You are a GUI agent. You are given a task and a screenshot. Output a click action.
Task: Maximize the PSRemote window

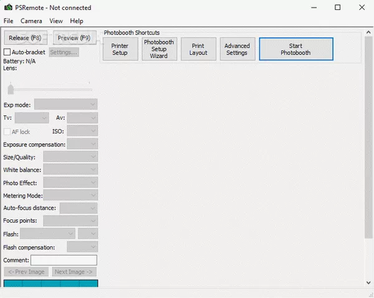coord(337,7)
